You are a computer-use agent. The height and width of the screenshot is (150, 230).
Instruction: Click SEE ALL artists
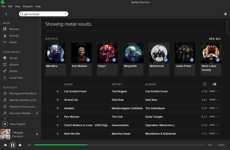tap(215, 39)
